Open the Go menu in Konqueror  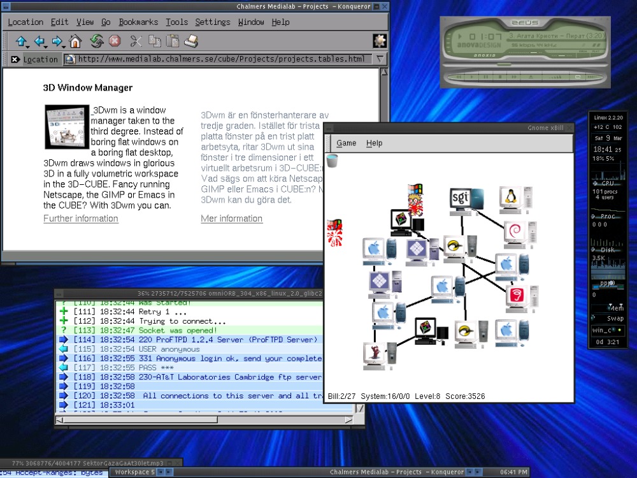point(106,22)
